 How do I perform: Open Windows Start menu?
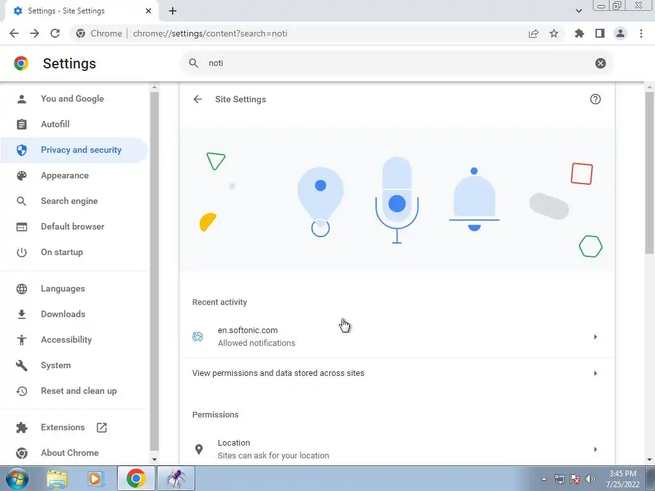pyautogui.click(x=17, y=478)
